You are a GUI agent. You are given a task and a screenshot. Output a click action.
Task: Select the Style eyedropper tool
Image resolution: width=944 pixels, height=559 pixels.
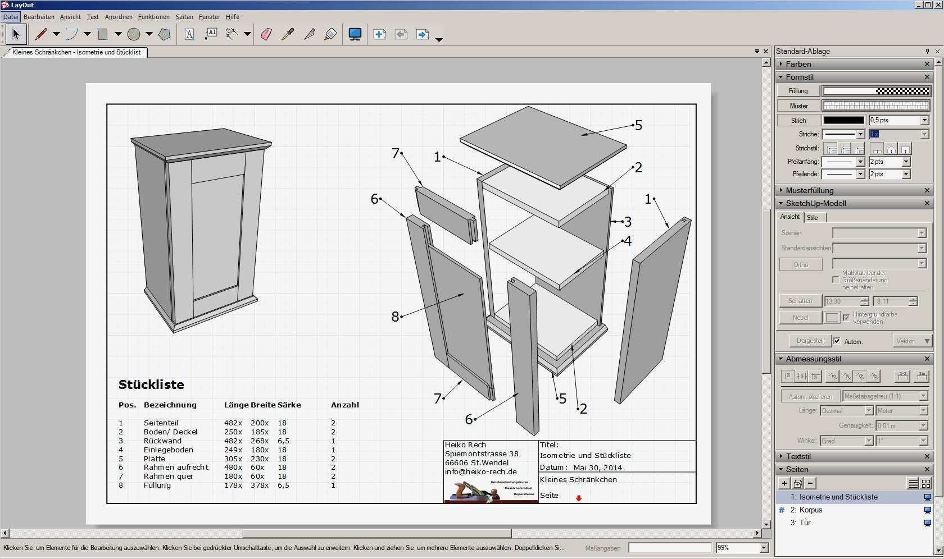pyautogui.click(x=288, y=34)
